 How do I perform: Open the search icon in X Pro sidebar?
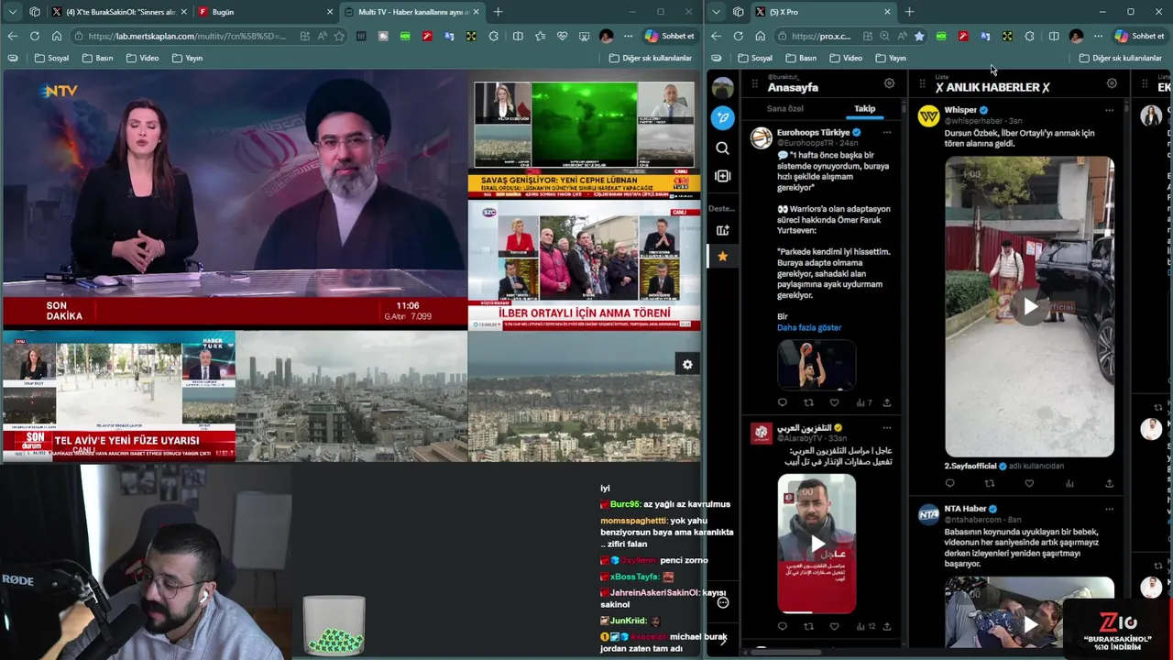(723, 148)
